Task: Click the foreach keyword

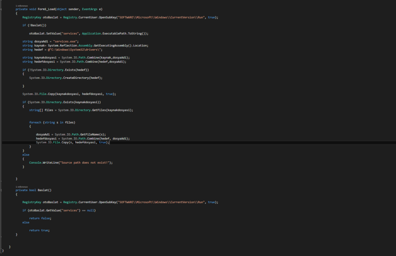Action: tap(35, 122)
